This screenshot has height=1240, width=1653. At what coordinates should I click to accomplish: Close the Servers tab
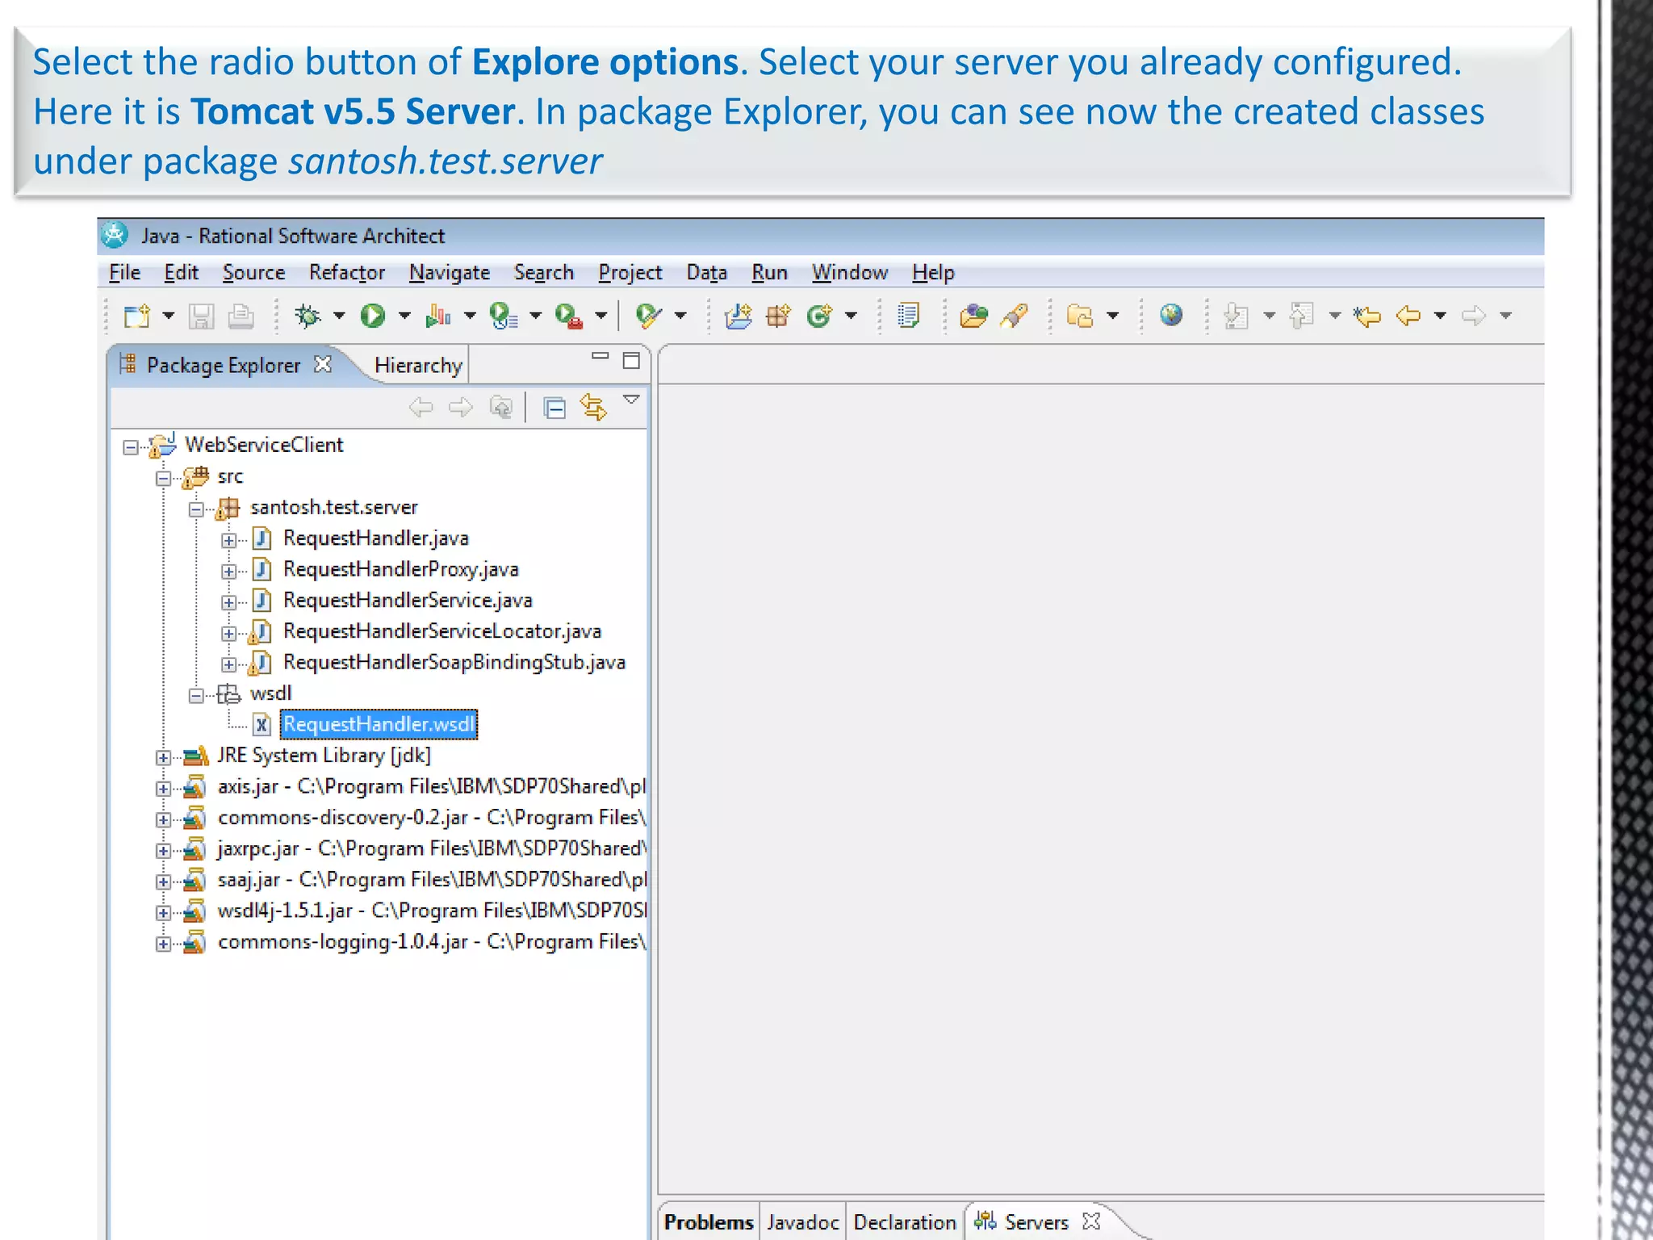(x=1091, y=1221)
